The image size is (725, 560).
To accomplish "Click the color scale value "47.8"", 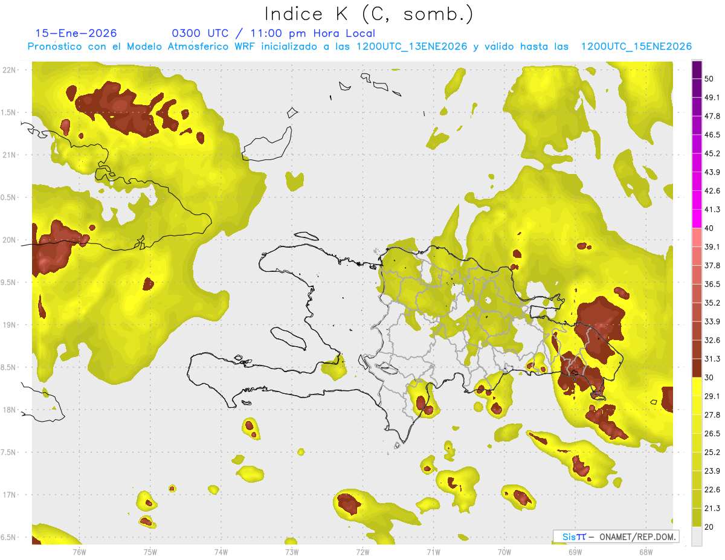I will [x=712, y=116].
